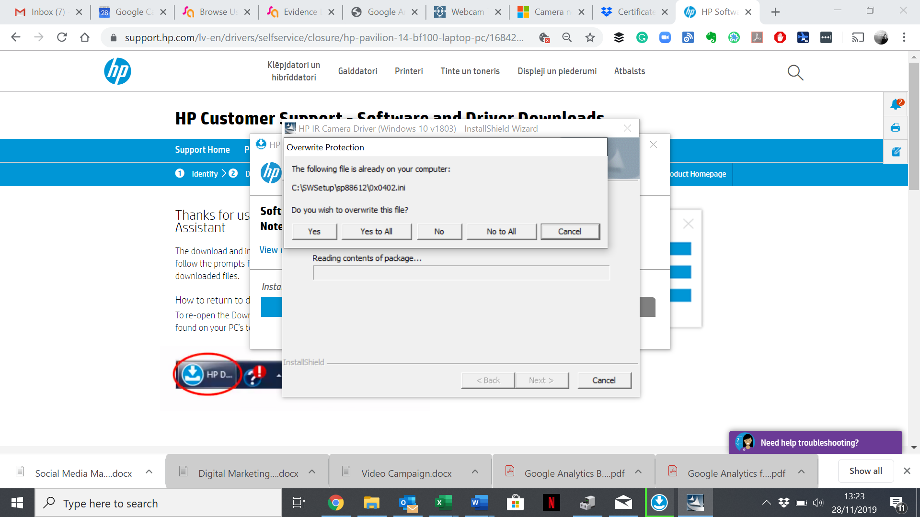The width and height of the screenshot is (920, 517).
Task: Click Show all downloads button
Action: coord(865,471)
